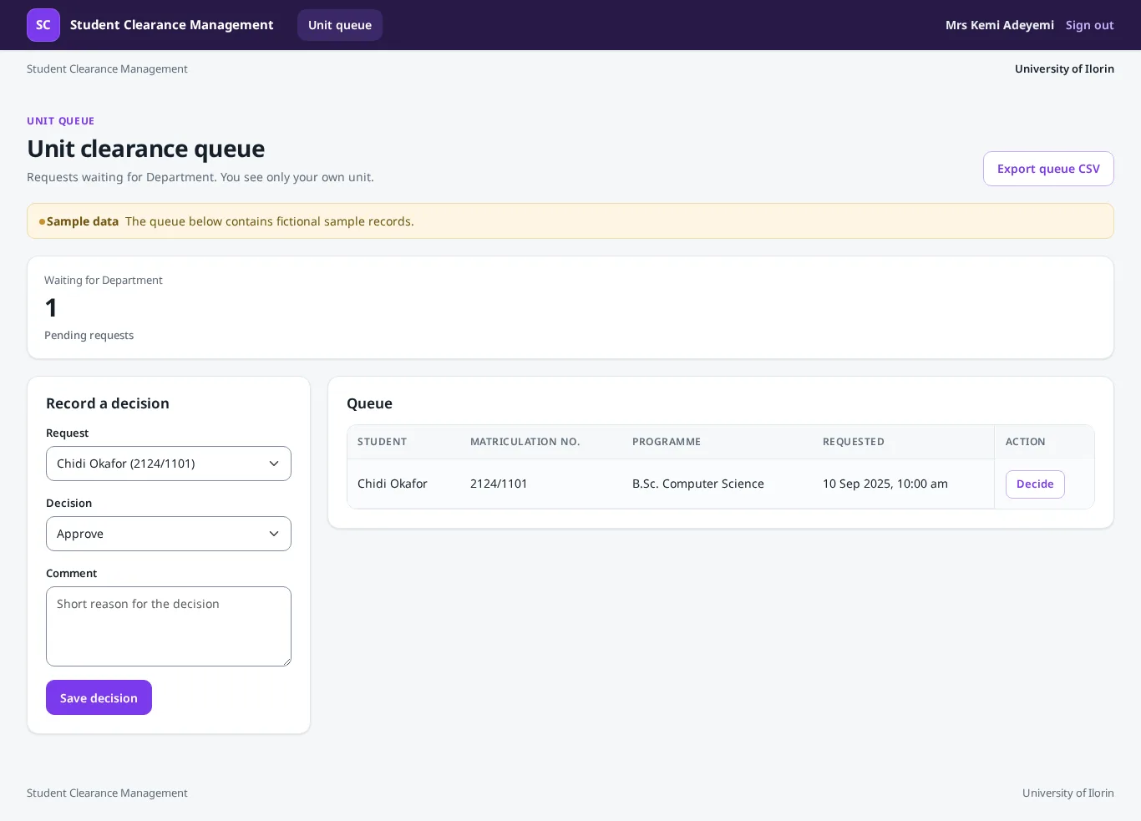This screenshot has width=1141, height=821.
Task: Click into the Comment text area
Action: pyautogui.click(x=169, y=626)
